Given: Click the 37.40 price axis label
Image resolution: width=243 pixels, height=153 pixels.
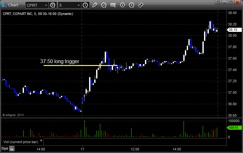Looking at the screenshot, I should click(232, 70).
